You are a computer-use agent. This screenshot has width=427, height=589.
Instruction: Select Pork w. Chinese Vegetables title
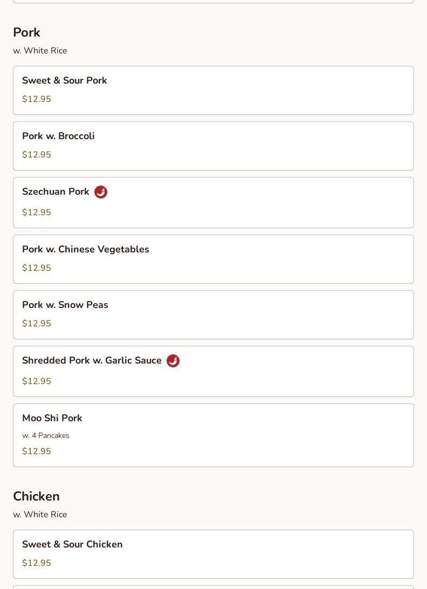(x=86, y=249)
